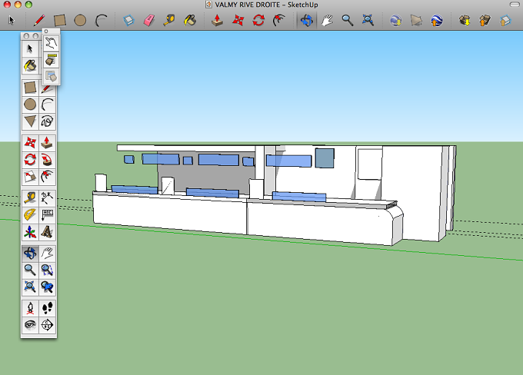The width and height of the screenshot is (523, 375).
Task: Click Place Model in Google Earth icon
Action: click(x=437, y=20)
